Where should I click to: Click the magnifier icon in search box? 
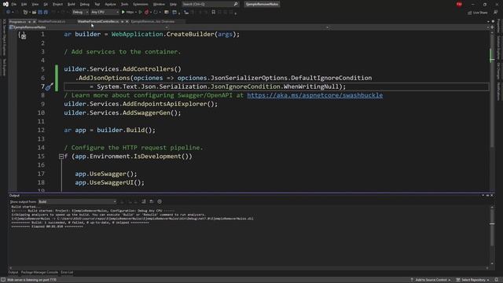click(x=236, y=4)
